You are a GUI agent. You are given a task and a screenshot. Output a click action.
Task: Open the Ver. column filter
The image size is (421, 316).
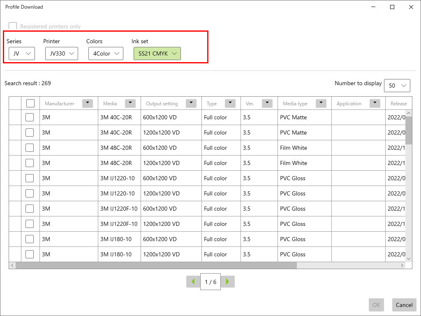click(x=267, y=103)
